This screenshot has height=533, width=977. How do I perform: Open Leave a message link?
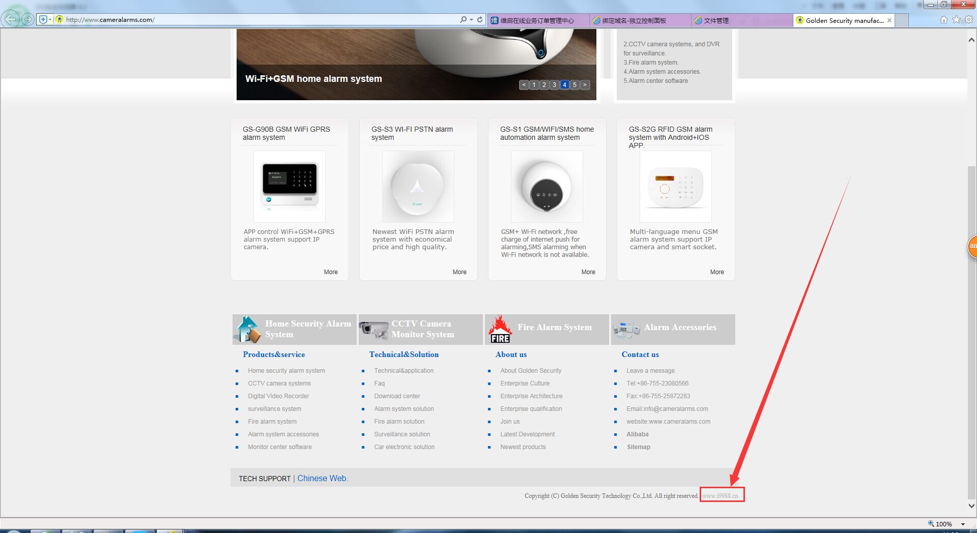(650, 371)
